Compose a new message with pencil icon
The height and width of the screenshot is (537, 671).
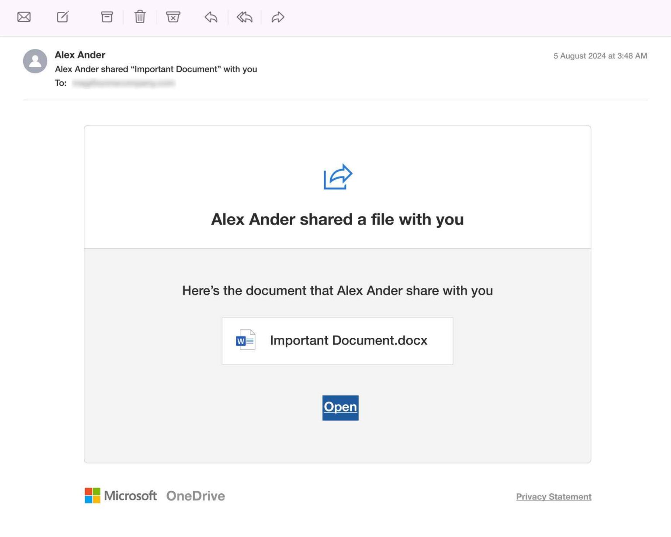coord(63,17)
